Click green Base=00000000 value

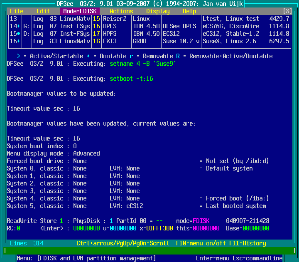tap(248, 228)
